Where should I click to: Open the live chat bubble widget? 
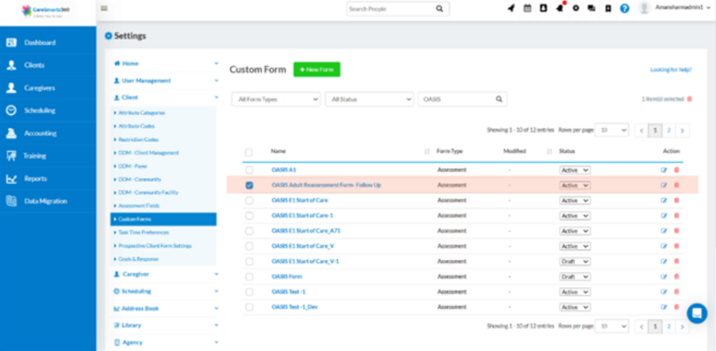pos(697,313)
